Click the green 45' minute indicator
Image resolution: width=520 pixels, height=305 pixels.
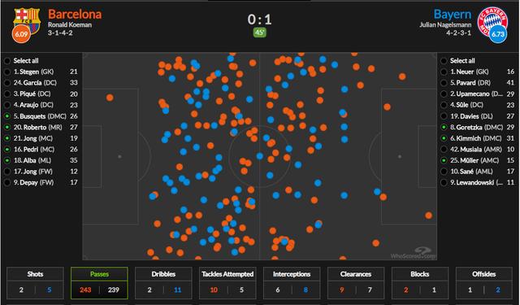pos(260,33)
